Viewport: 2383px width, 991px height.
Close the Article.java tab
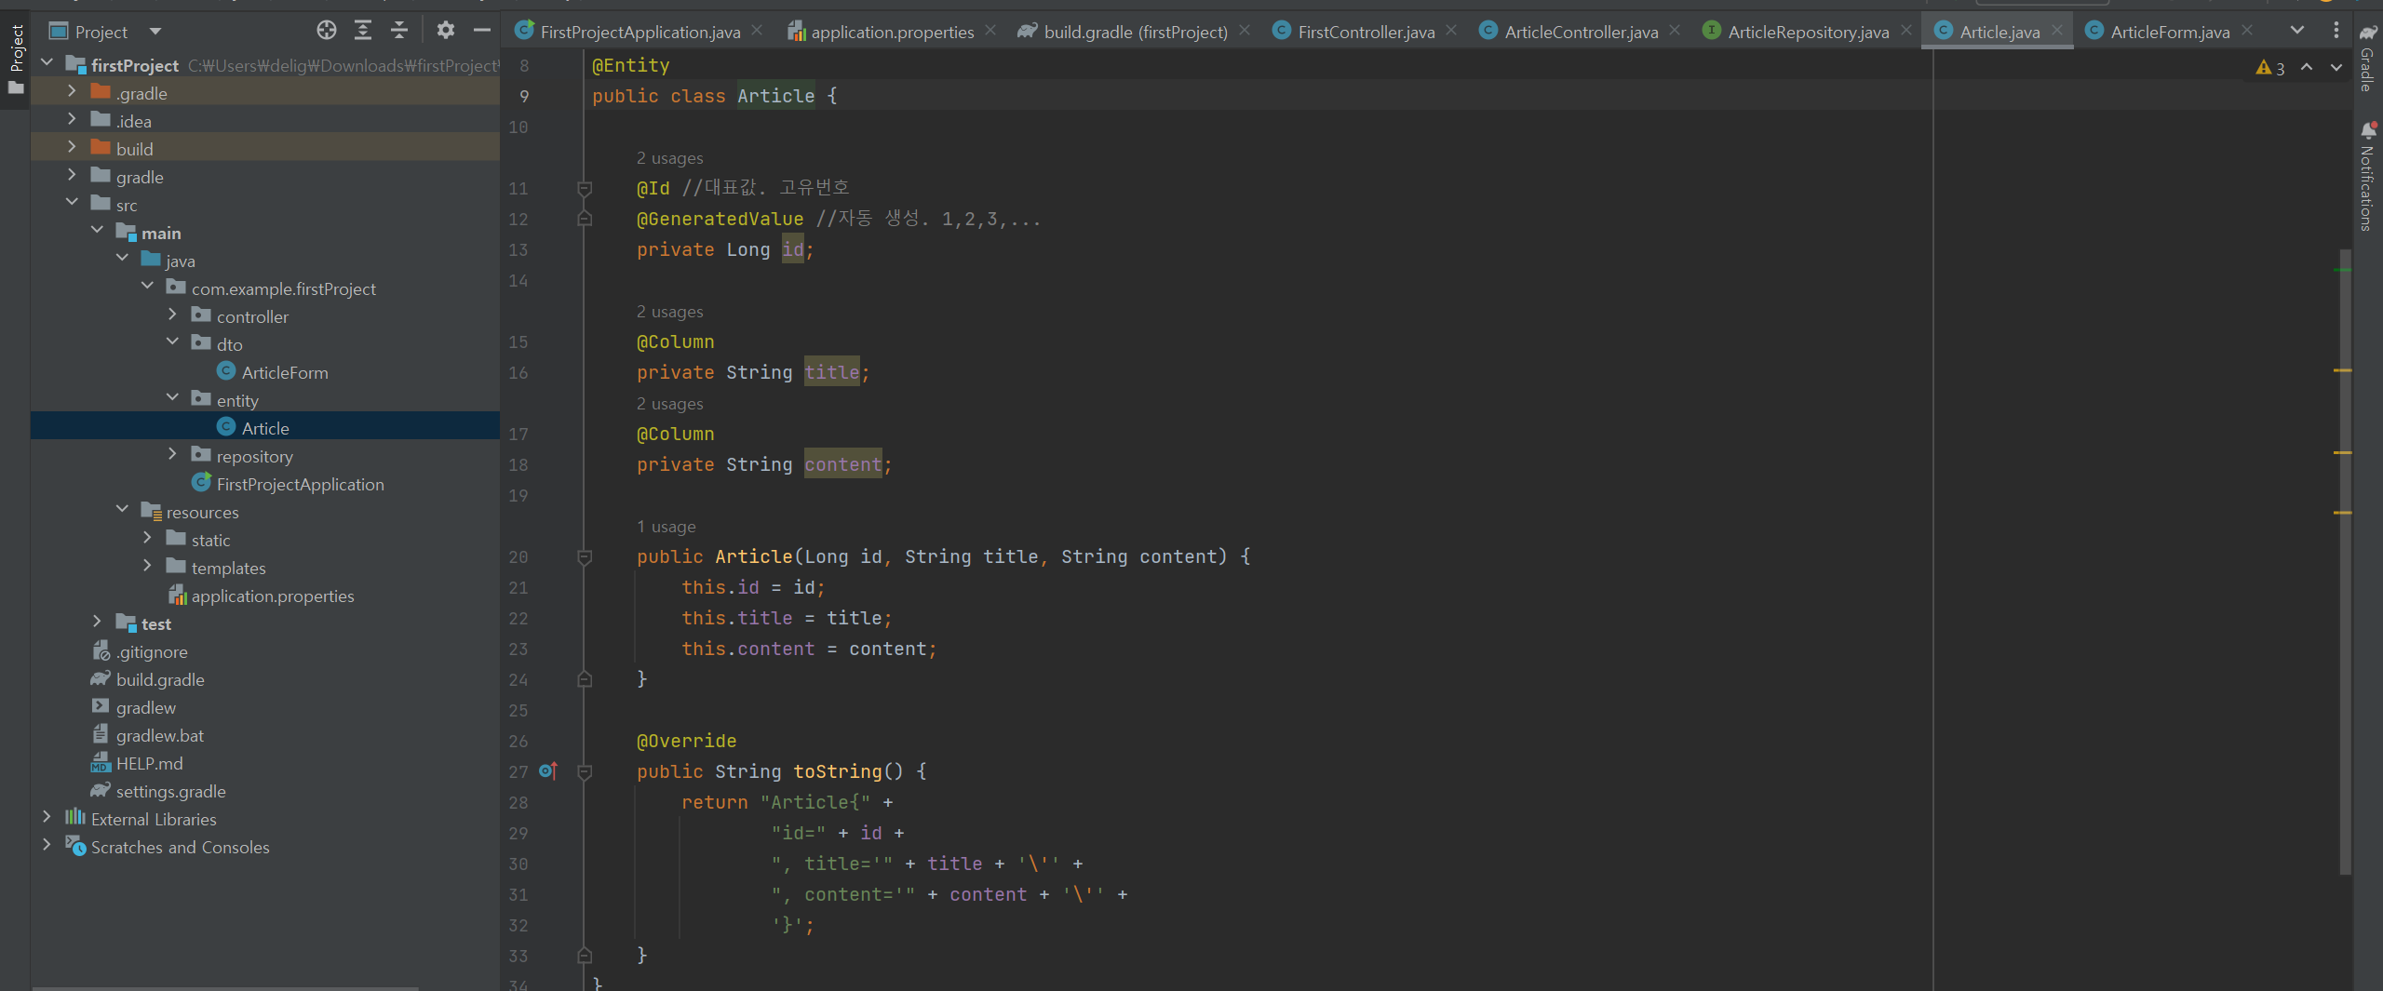click(x=2057, y=31)
